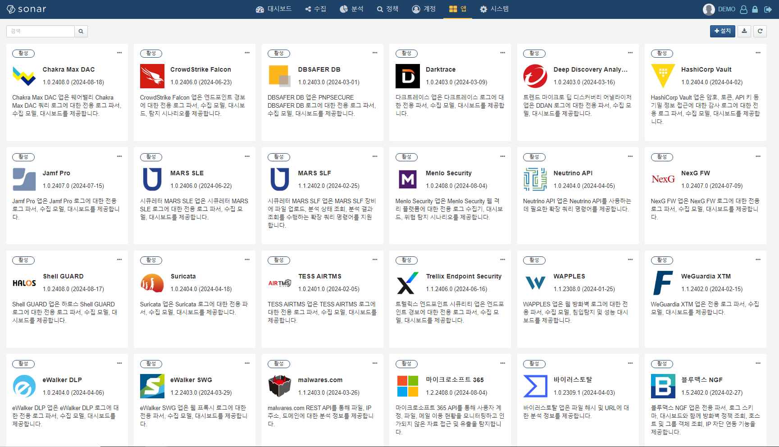This screenshot has width=779, height=447.
Task: Click the NexG FW logo
Action: pos(663,179)
